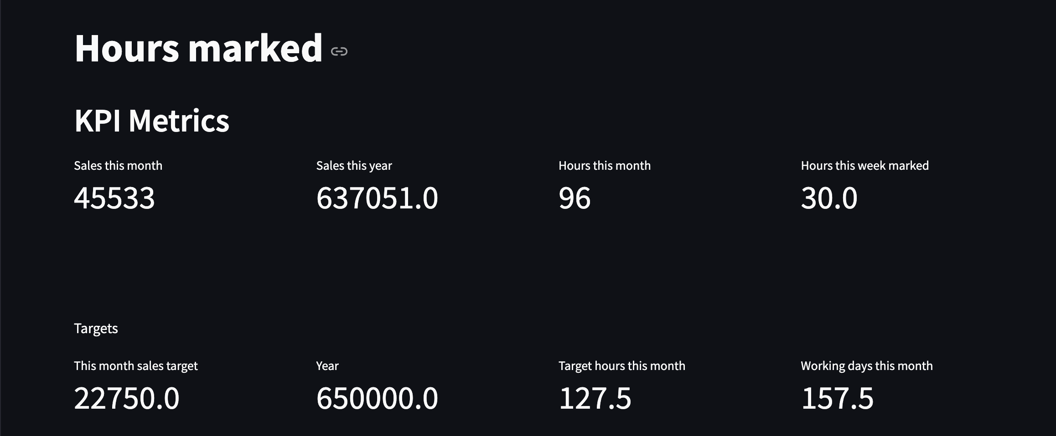
Task: Click the Targets section label
Action: pos(96,329)
